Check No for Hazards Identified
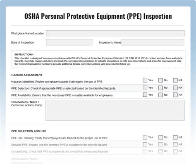The height and width of the screenshot is (168, 196). pos(160,80)
